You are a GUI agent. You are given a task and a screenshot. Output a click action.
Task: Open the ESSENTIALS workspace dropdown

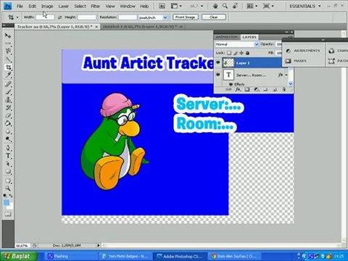tap(305, 6)
